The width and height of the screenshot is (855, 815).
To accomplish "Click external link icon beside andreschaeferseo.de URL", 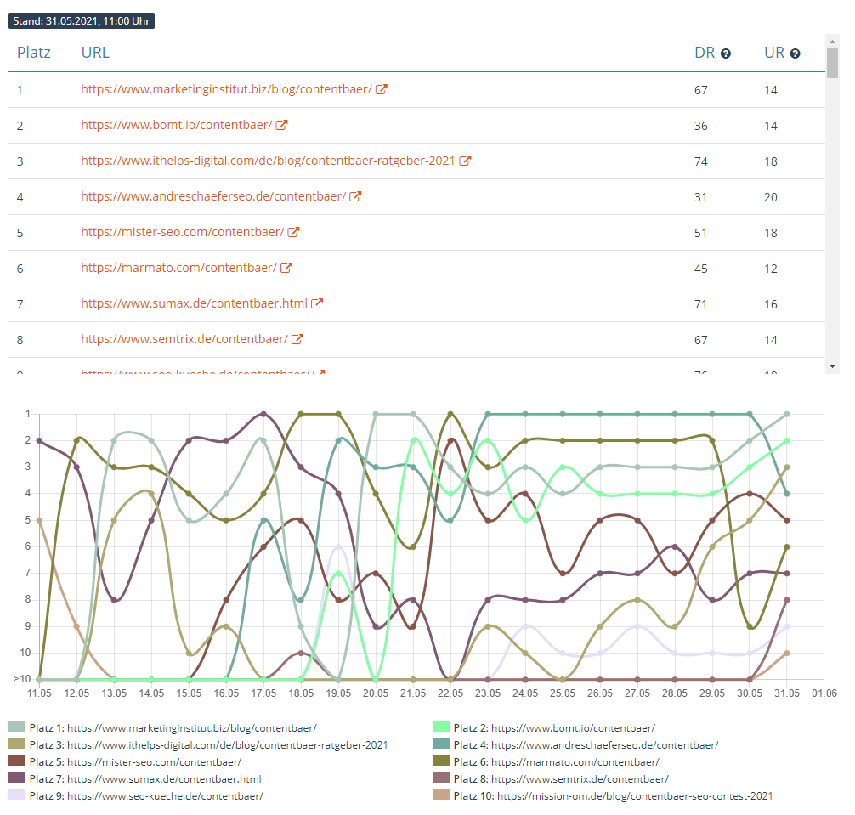I will 355,196.
